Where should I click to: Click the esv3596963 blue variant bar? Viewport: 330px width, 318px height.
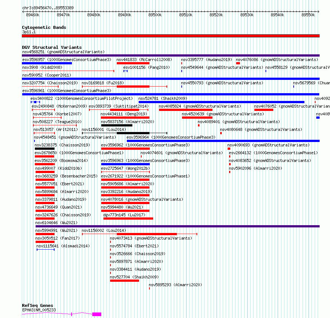click(125, 164)
